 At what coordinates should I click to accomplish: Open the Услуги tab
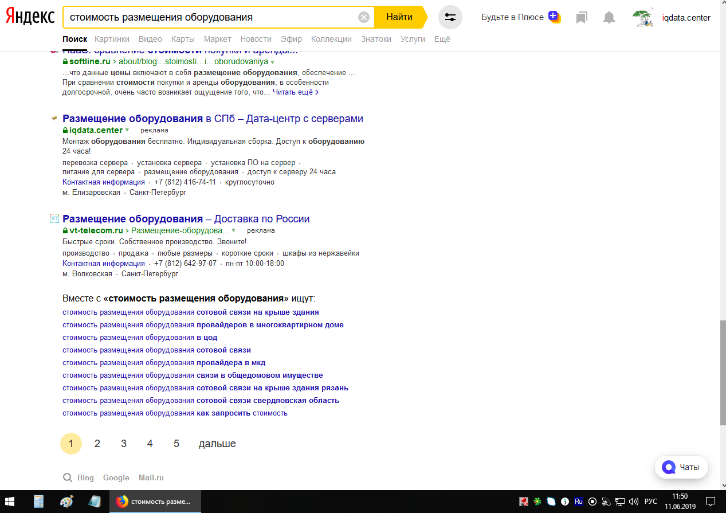413,39
